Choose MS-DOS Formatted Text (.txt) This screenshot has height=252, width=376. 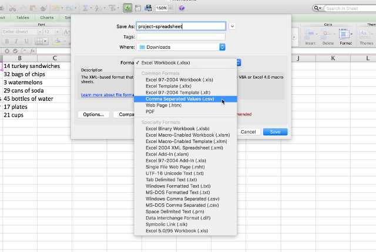(186, 192)
